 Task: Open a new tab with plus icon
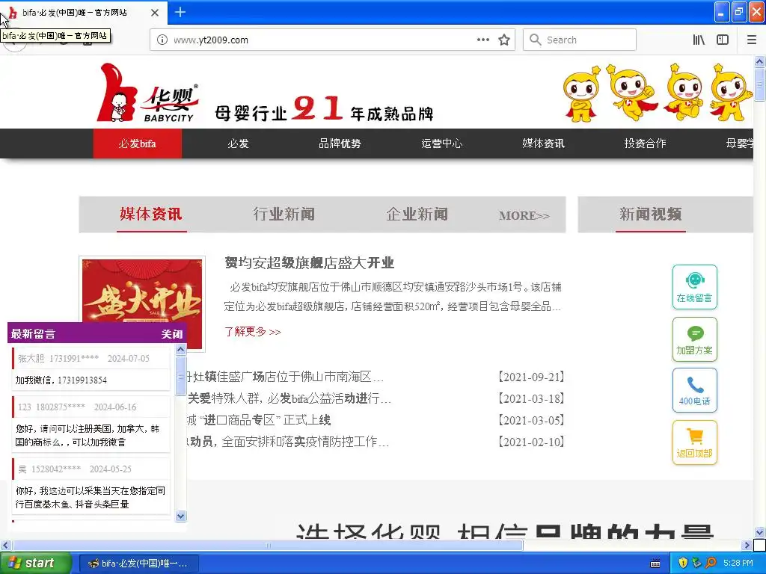point(180,12)
